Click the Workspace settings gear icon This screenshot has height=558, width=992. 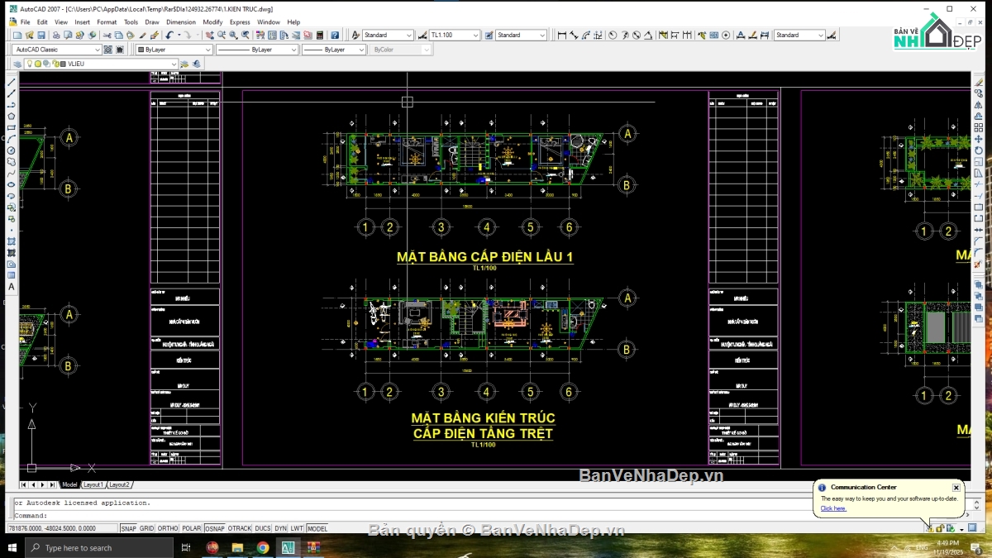pyautogui.click(x=107, y=50)
